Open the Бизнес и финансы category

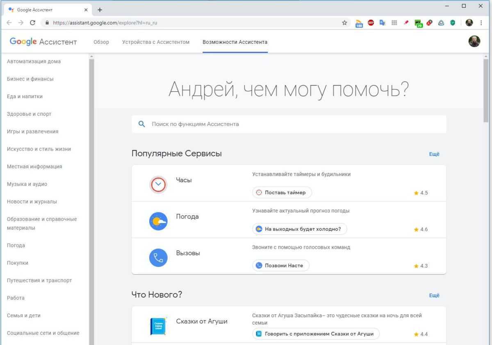pyautogui.click(x=30, y=79)
